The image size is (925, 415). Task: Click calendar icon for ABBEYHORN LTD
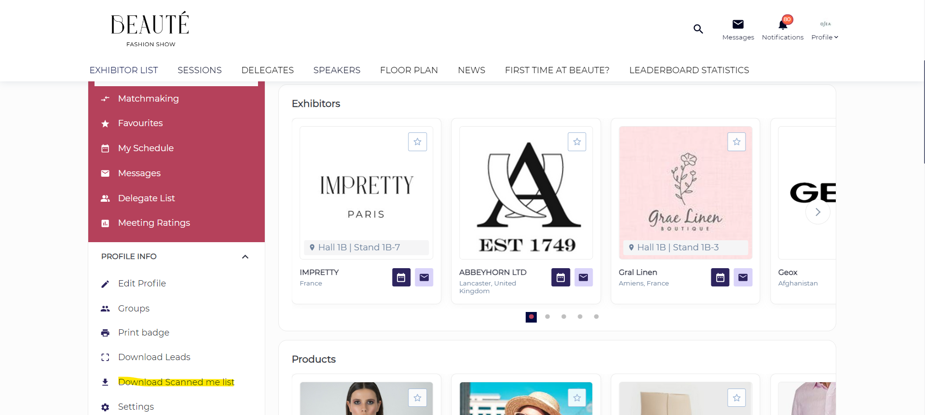[560, 277]
